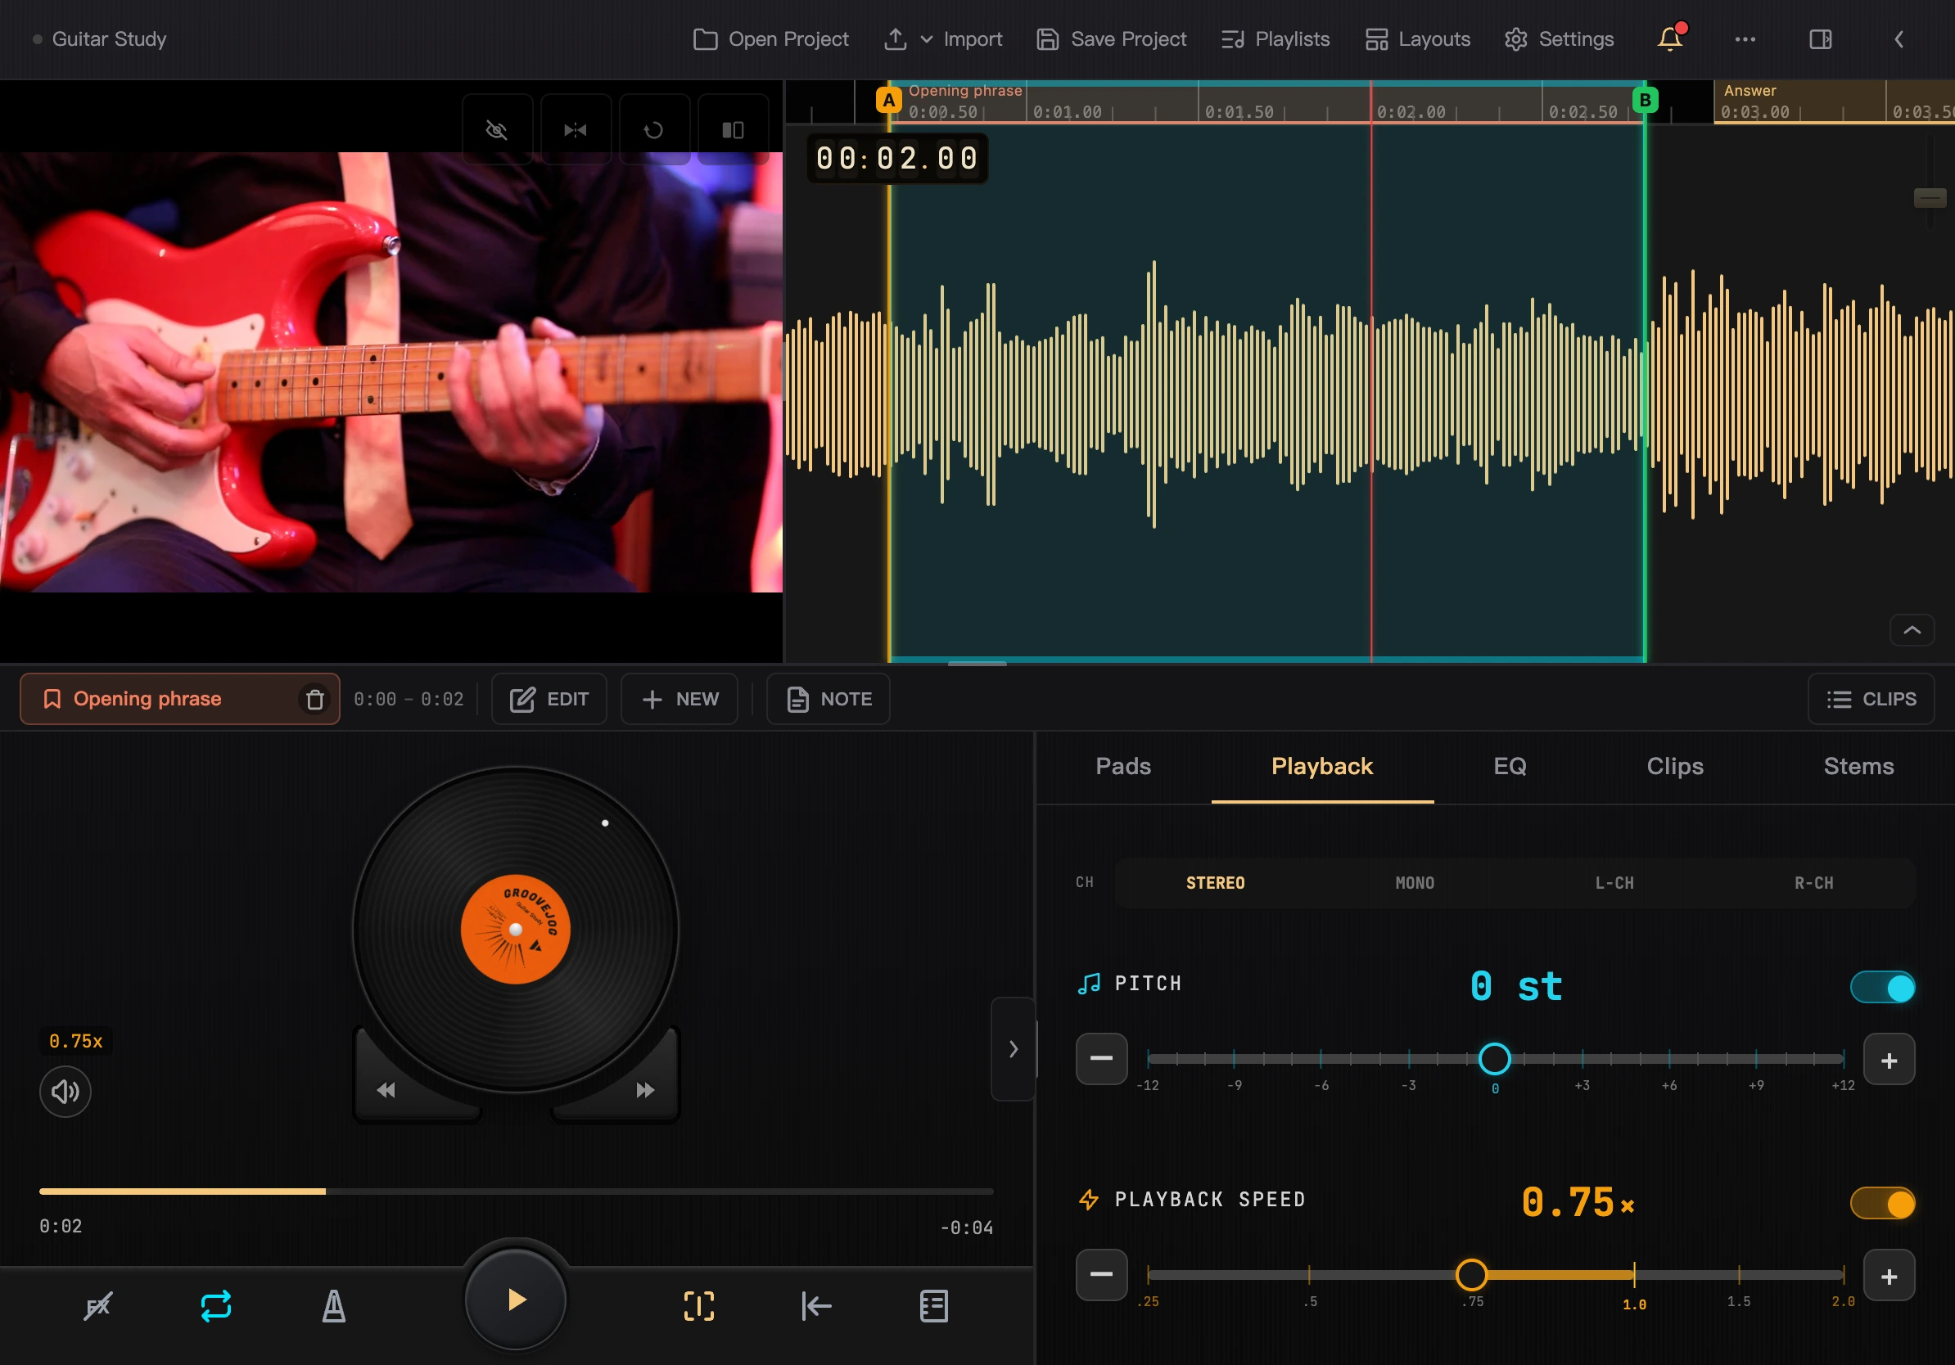1955x1365 pixels.
Task: Toggle the Pitch switch off
Action: point(1883,987)
